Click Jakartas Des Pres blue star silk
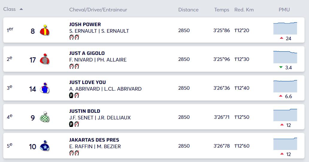Image resolution: width=309 pixels, height=162 pixels. click(45, 146)
